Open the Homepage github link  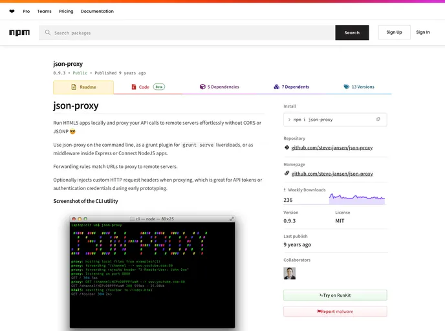(x=332, y=174)
